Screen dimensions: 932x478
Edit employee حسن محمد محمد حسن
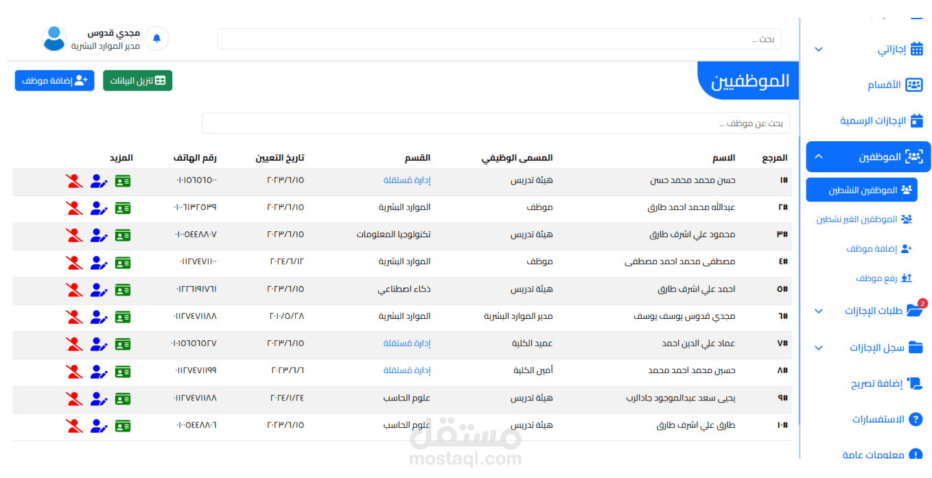click(99, 181)
